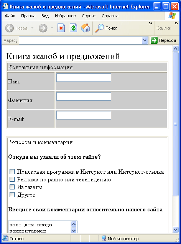Click the Stop loading icon in toolbar
181x244 pixels.
(61, 28)
